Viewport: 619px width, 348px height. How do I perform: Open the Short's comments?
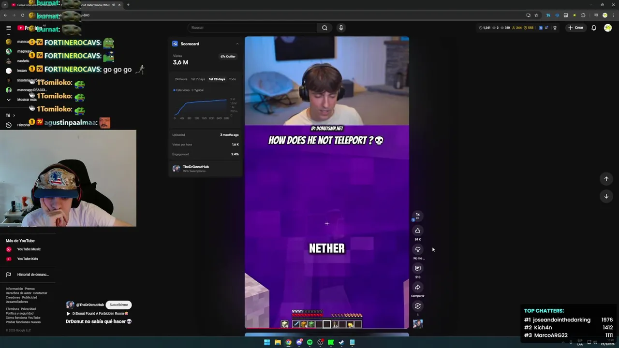[418, 268]
